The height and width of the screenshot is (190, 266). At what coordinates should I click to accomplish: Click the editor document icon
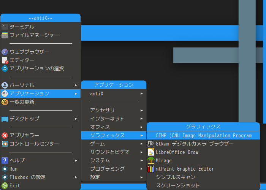5,60
